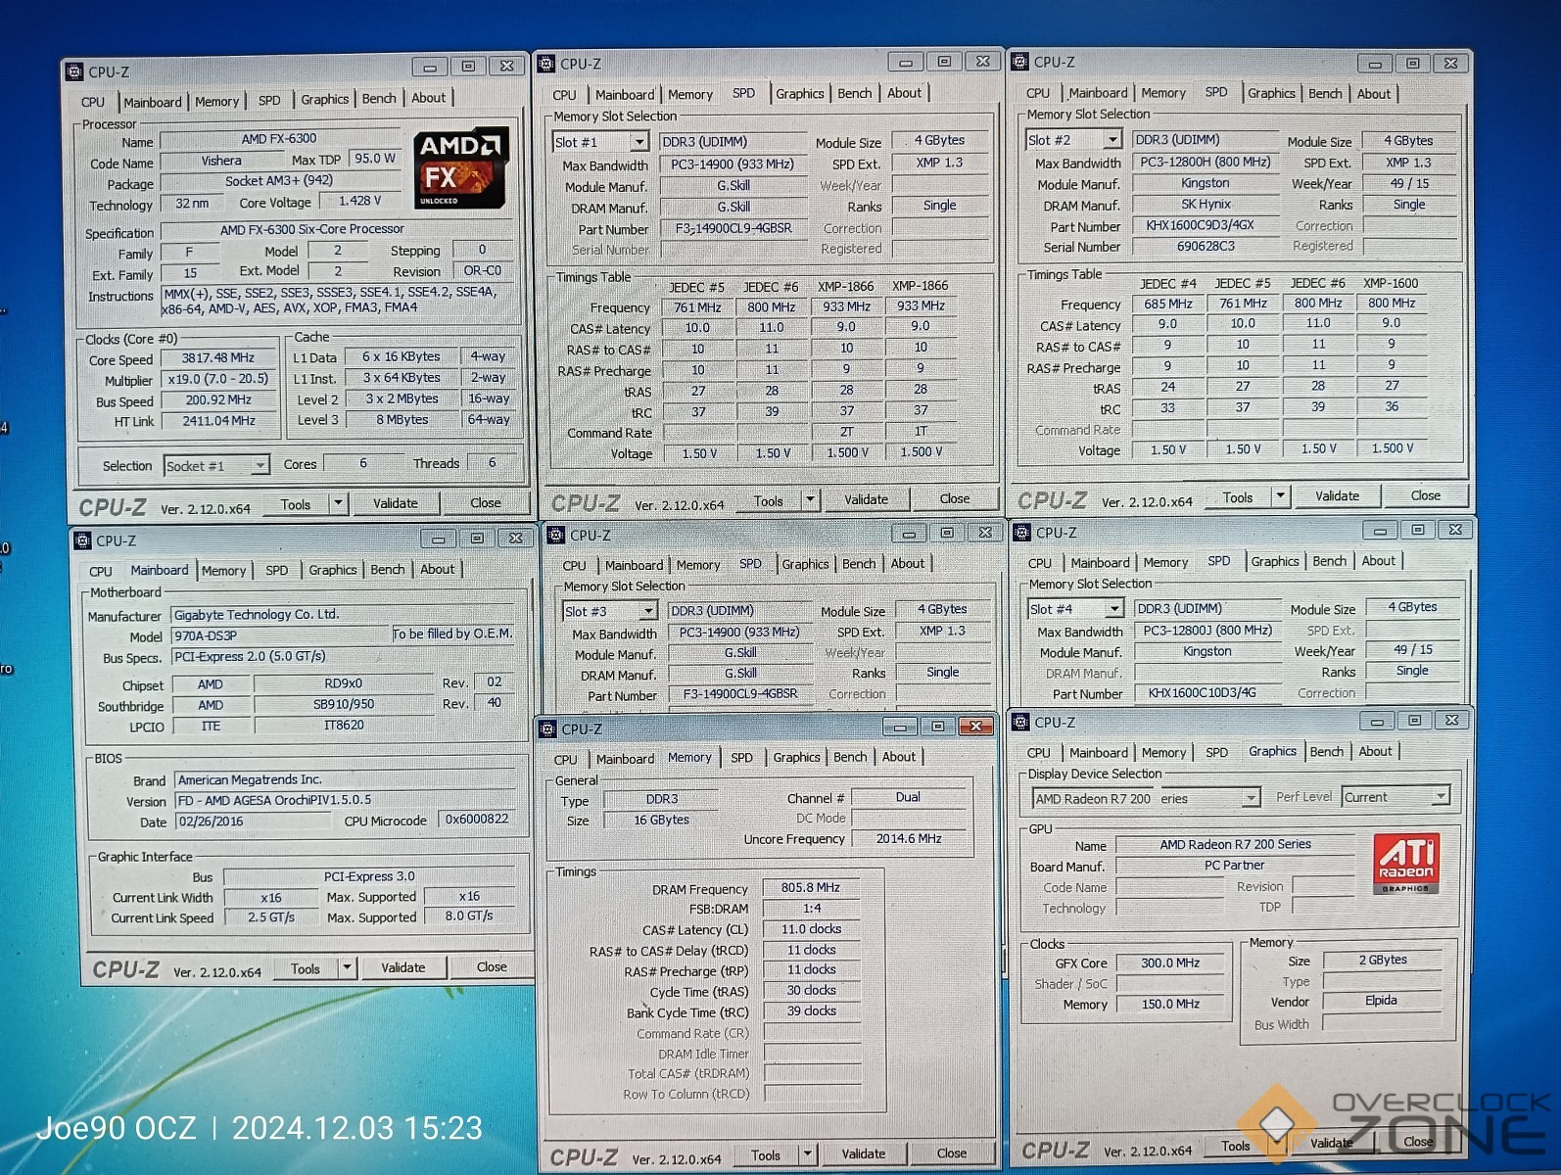Click Validate in Slot #1 SPD window

coord(867,499)
